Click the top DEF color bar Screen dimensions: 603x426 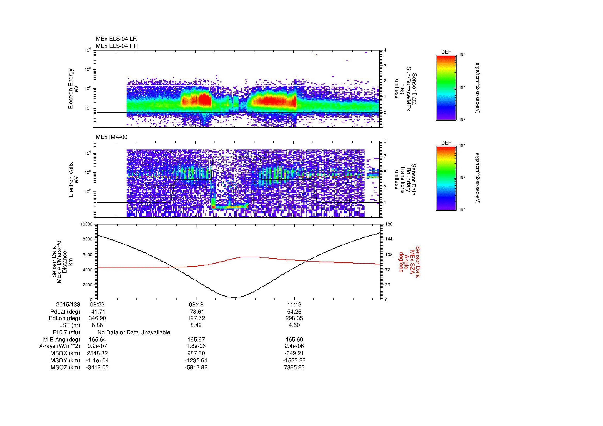click(x=446, y=87)
